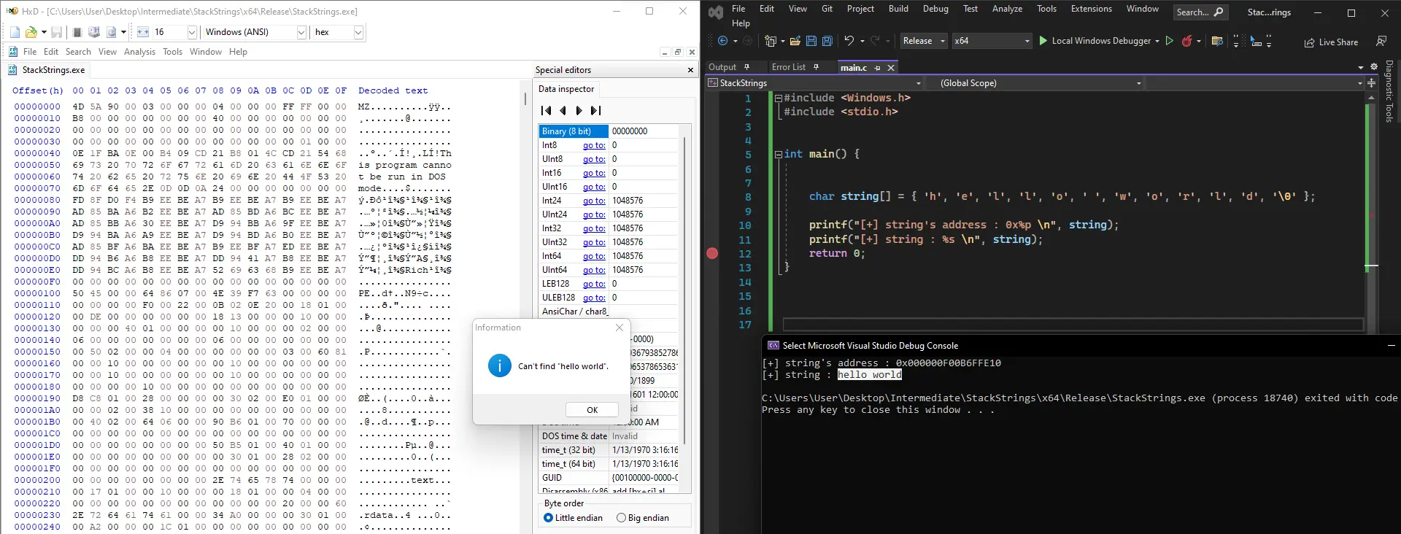Screen dimensions: 1401x534
Task: Click the breakpoint red dot on line 12
Action: 712,254
